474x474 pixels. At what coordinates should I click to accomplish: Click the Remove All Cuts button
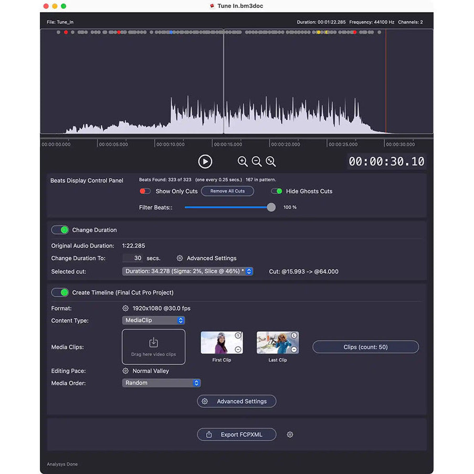[227, 191]
